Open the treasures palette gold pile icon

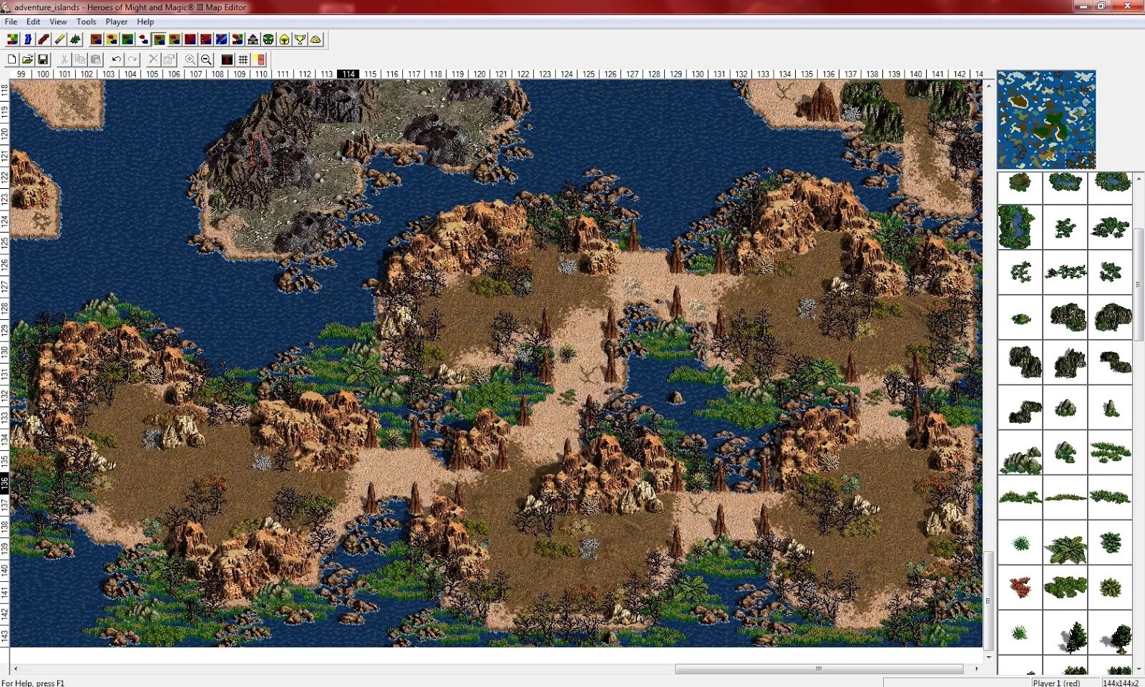(316, 39)
